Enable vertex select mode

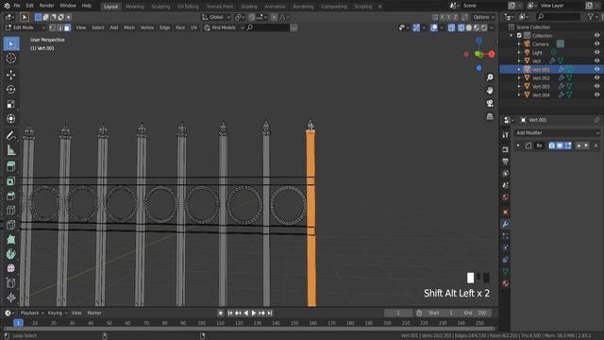[52, 27]
